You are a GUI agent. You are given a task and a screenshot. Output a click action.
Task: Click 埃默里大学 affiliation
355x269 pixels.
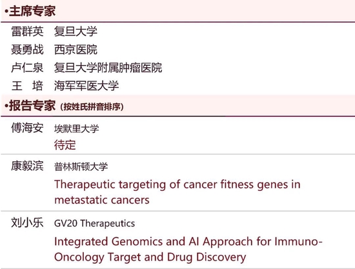[77, 129]
